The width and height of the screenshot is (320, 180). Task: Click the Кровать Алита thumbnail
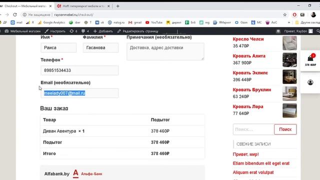click(289, 60)
